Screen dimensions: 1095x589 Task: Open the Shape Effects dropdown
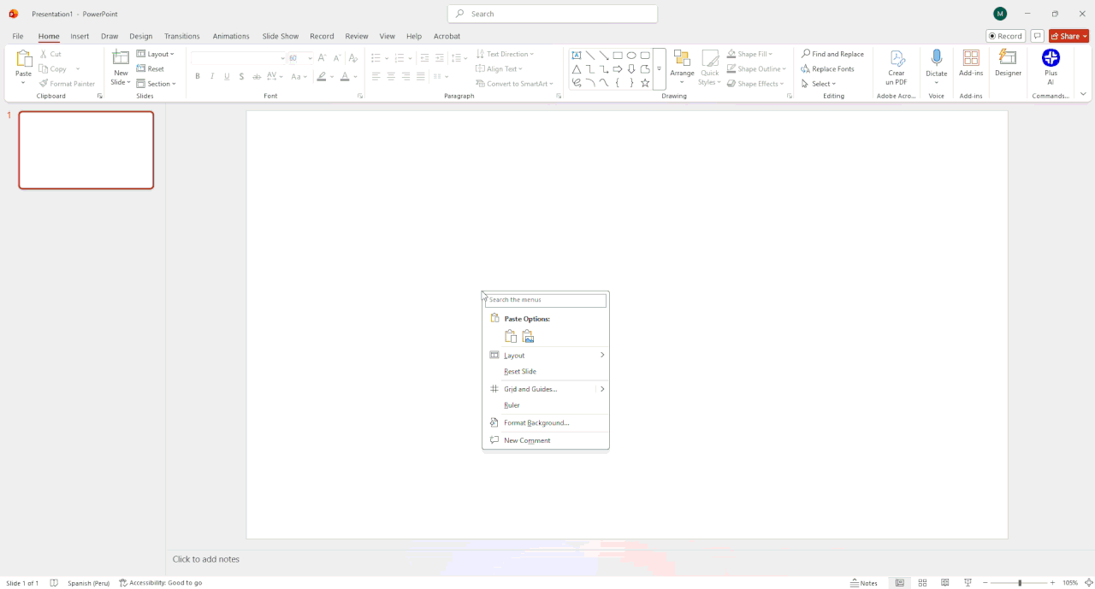pyautogui.click(x=755, y=84)
